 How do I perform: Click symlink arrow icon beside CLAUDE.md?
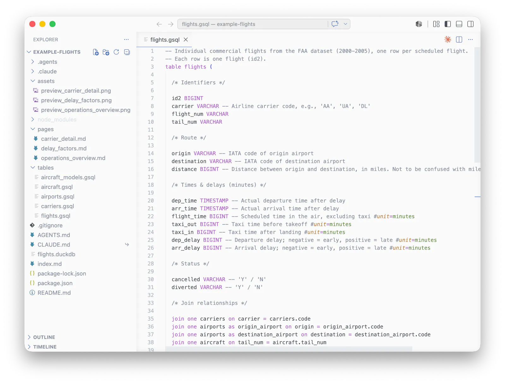[127, 245]
